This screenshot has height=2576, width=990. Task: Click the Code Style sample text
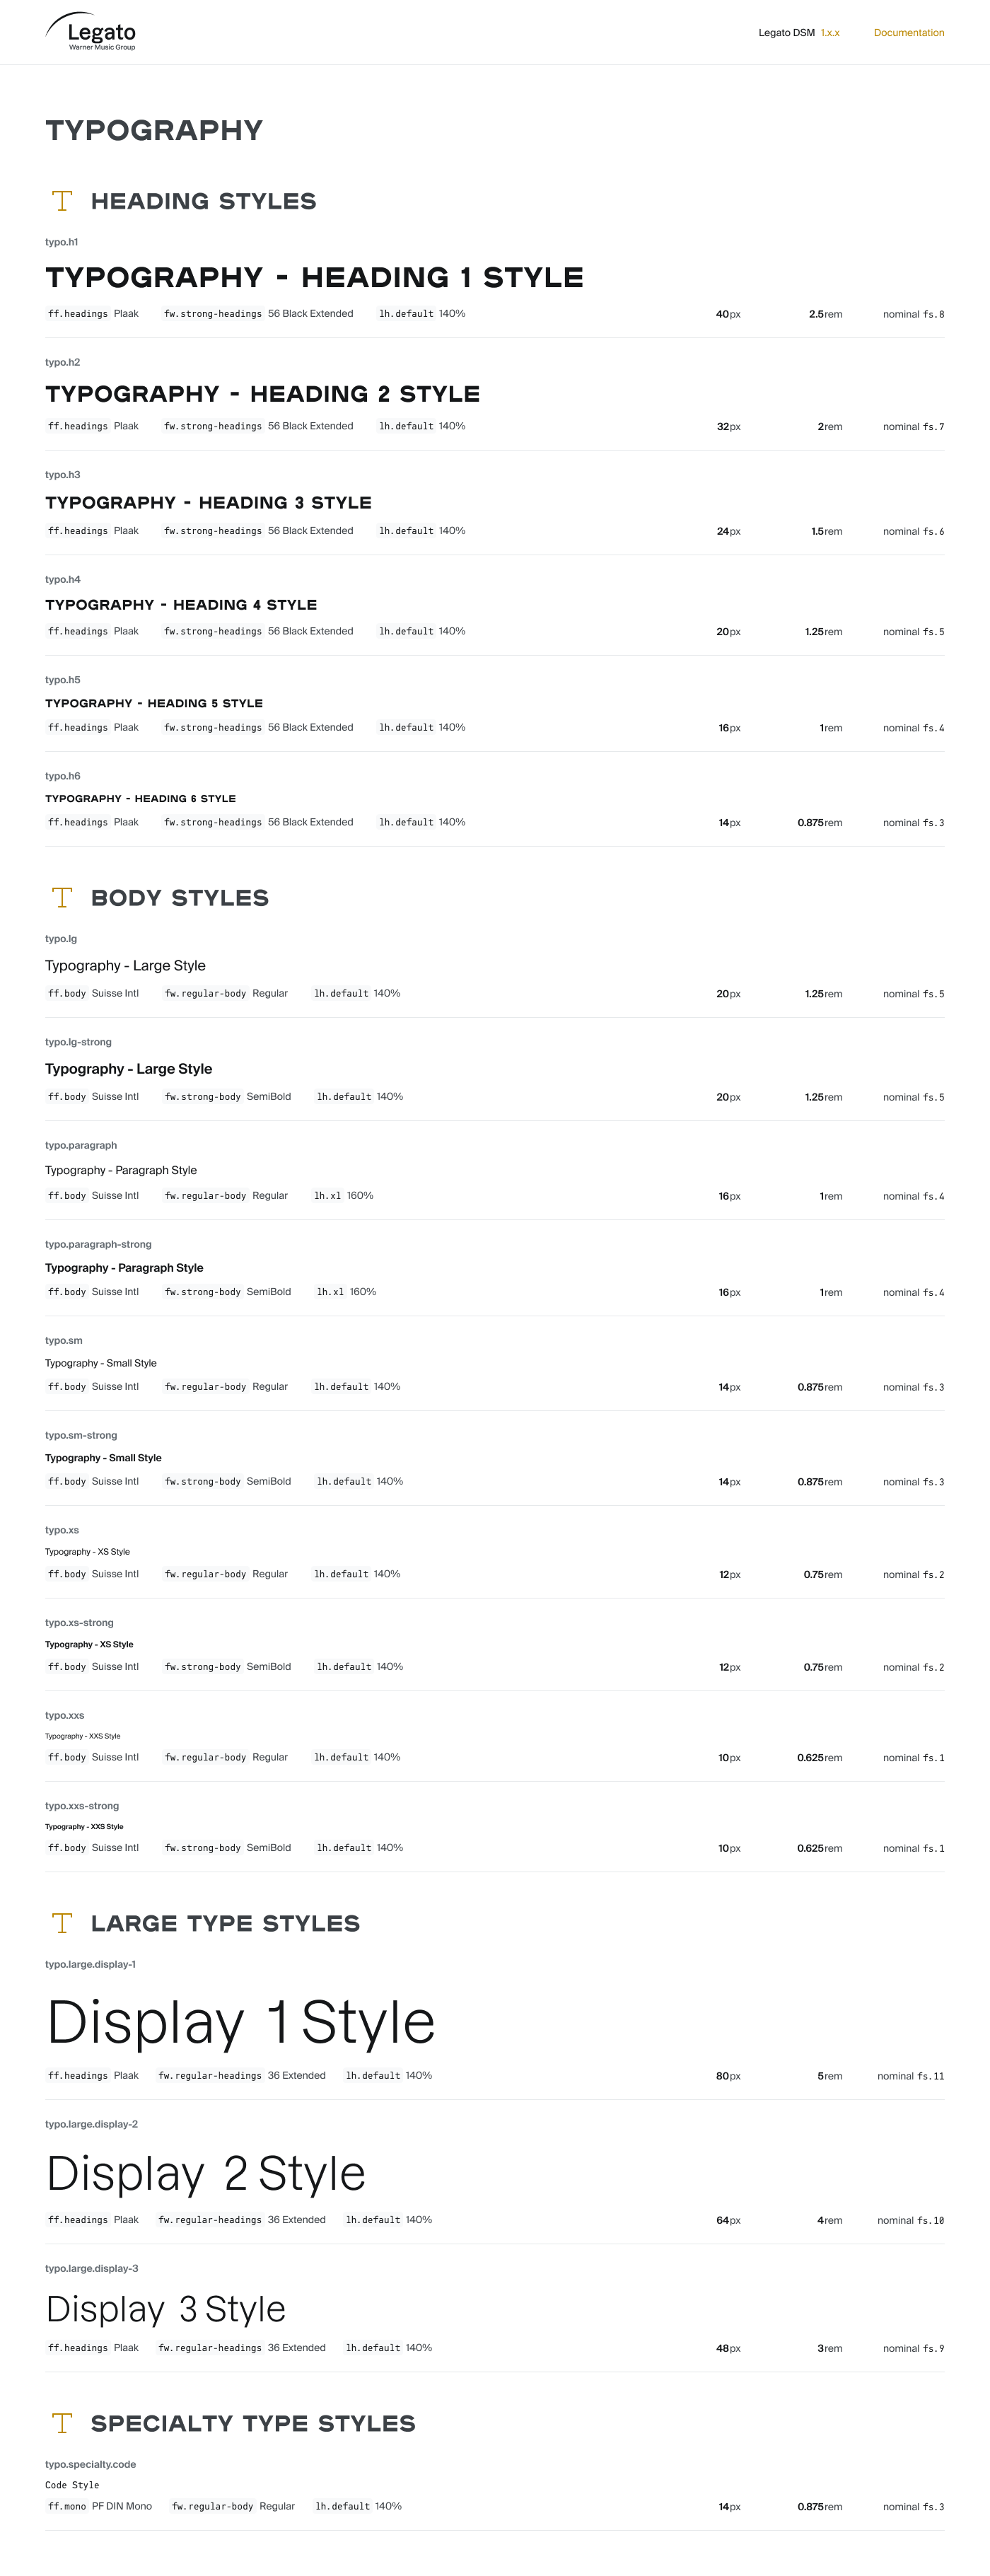(72, 2485)
